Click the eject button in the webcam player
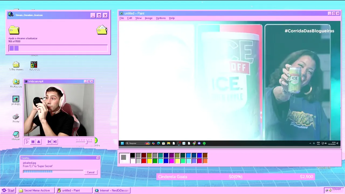 39,141
